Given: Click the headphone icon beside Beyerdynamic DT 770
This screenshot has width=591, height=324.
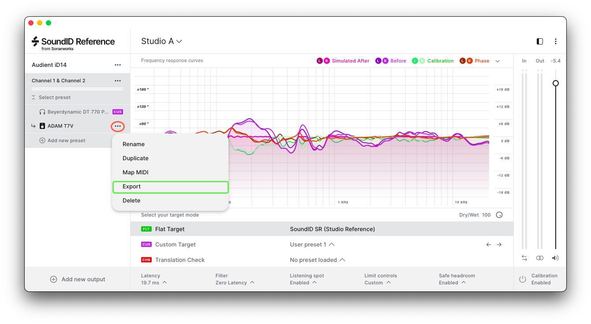Looking at the screenshot, I should pyautogui.click(x=42, y=112).
